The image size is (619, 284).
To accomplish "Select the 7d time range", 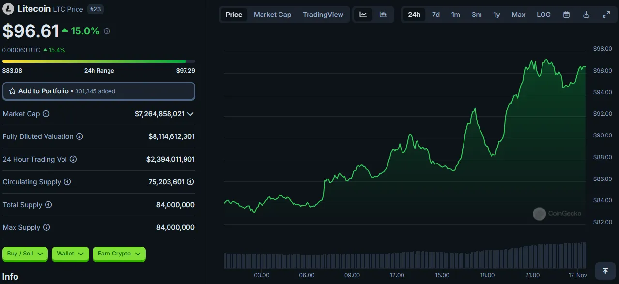I will (436, 15).
